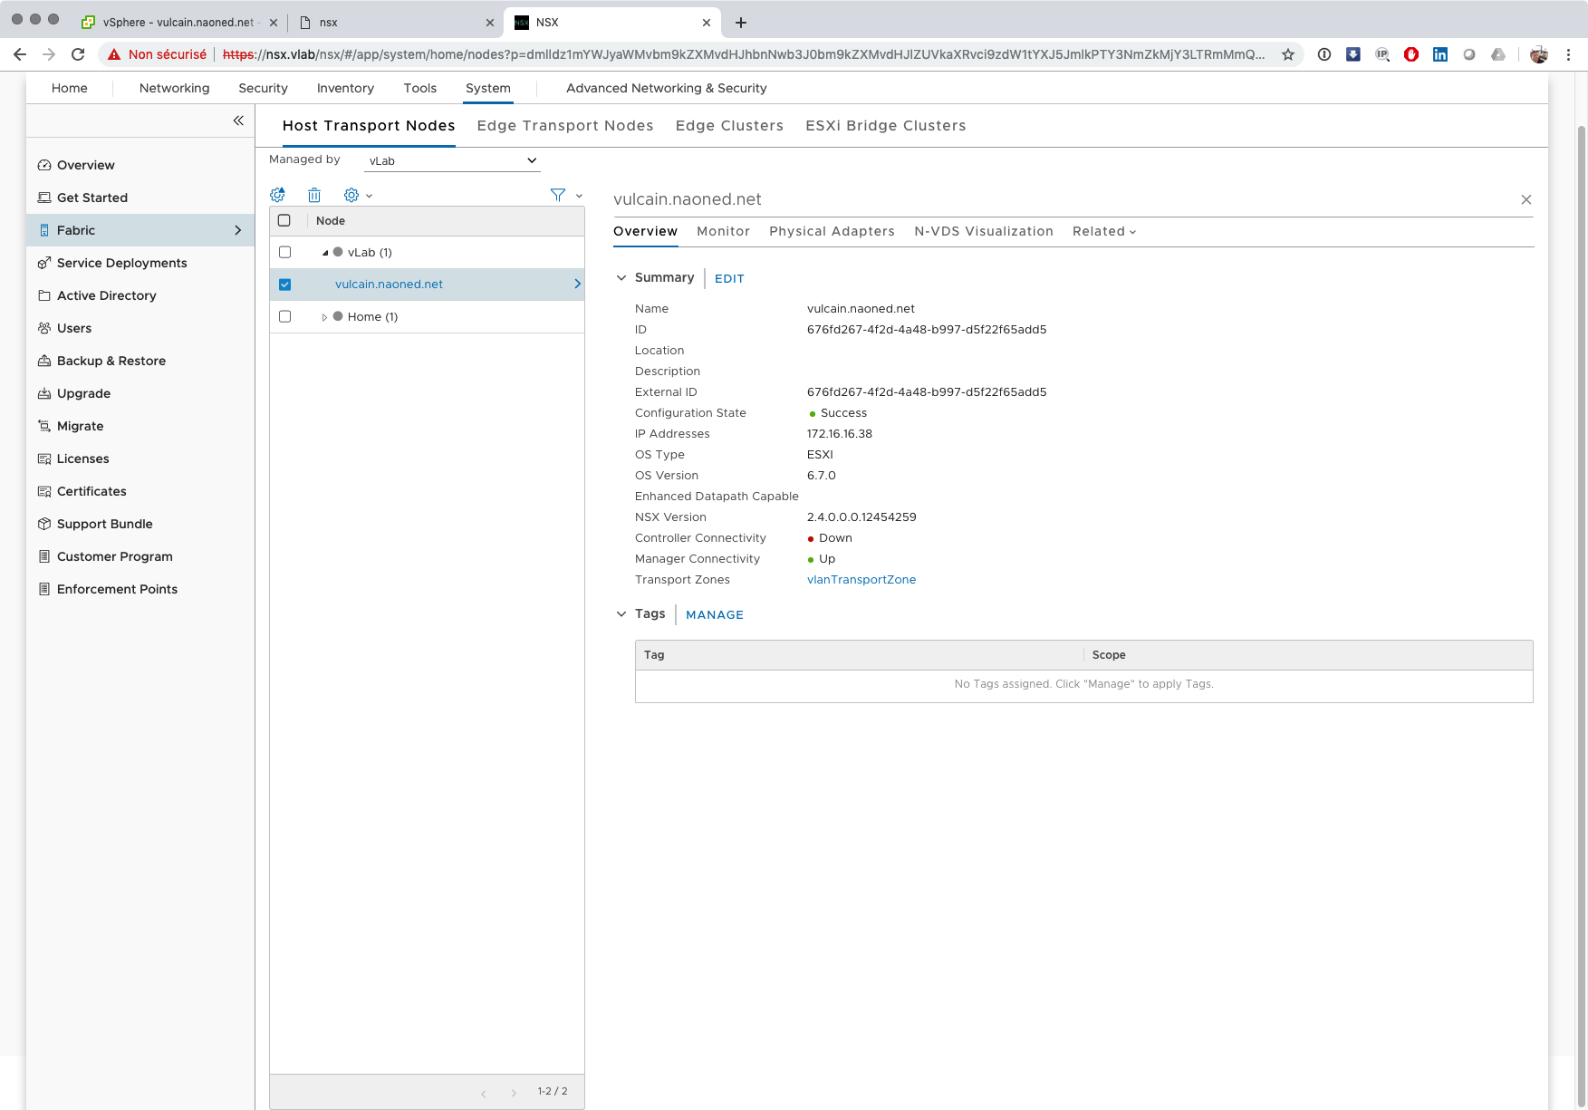The height and width of the screenshot is (1110, 1588).
Task: Bookmark this page with the star icon
Action: [1288, 54]
